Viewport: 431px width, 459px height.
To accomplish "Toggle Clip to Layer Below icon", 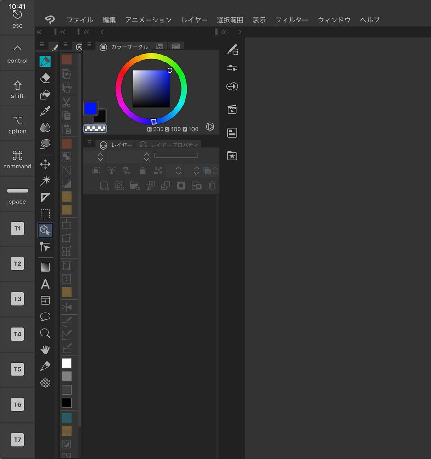I will tap(96, 170).
